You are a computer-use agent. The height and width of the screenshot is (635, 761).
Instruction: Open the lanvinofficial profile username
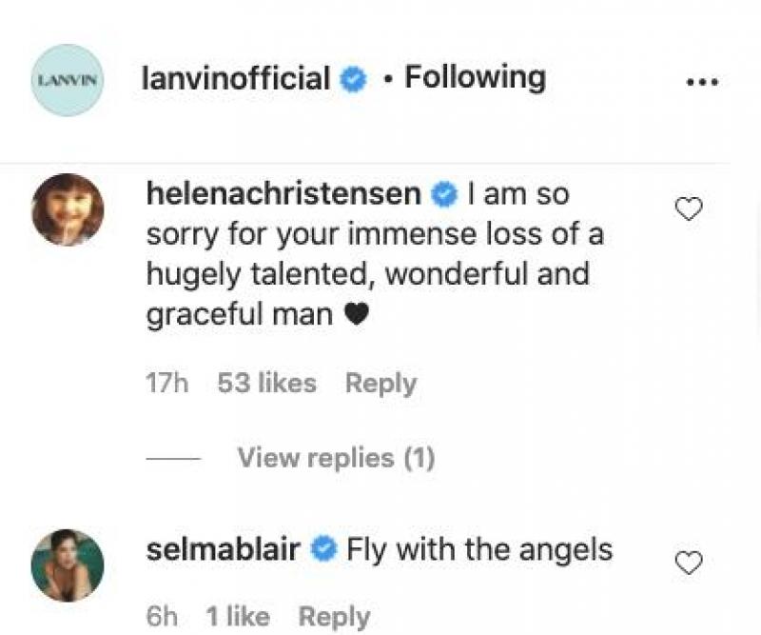[235, 78]
